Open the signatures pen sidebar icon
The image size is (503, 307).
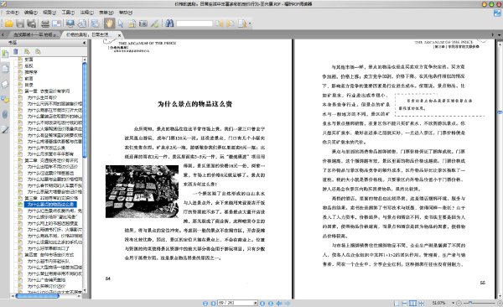(5, 130)
